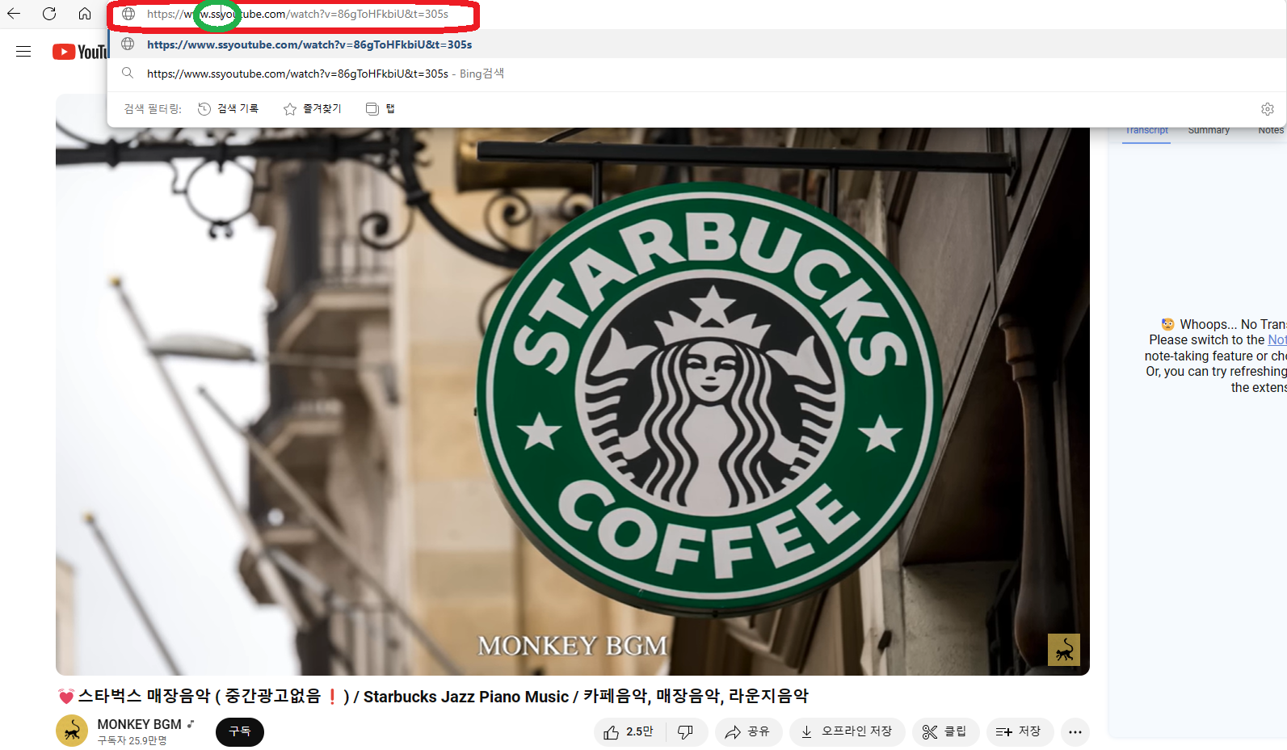Reload the page with the refresh icon

49,14
